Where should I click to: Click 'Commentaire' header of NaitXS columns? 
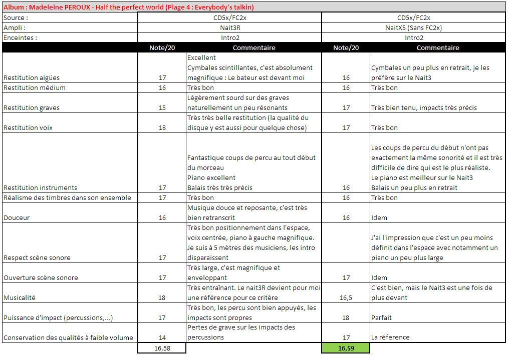[438, 47]
